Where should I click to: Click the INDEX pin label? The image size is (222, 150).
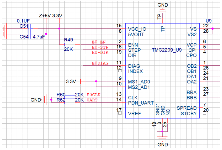click(x=135, y=71)
